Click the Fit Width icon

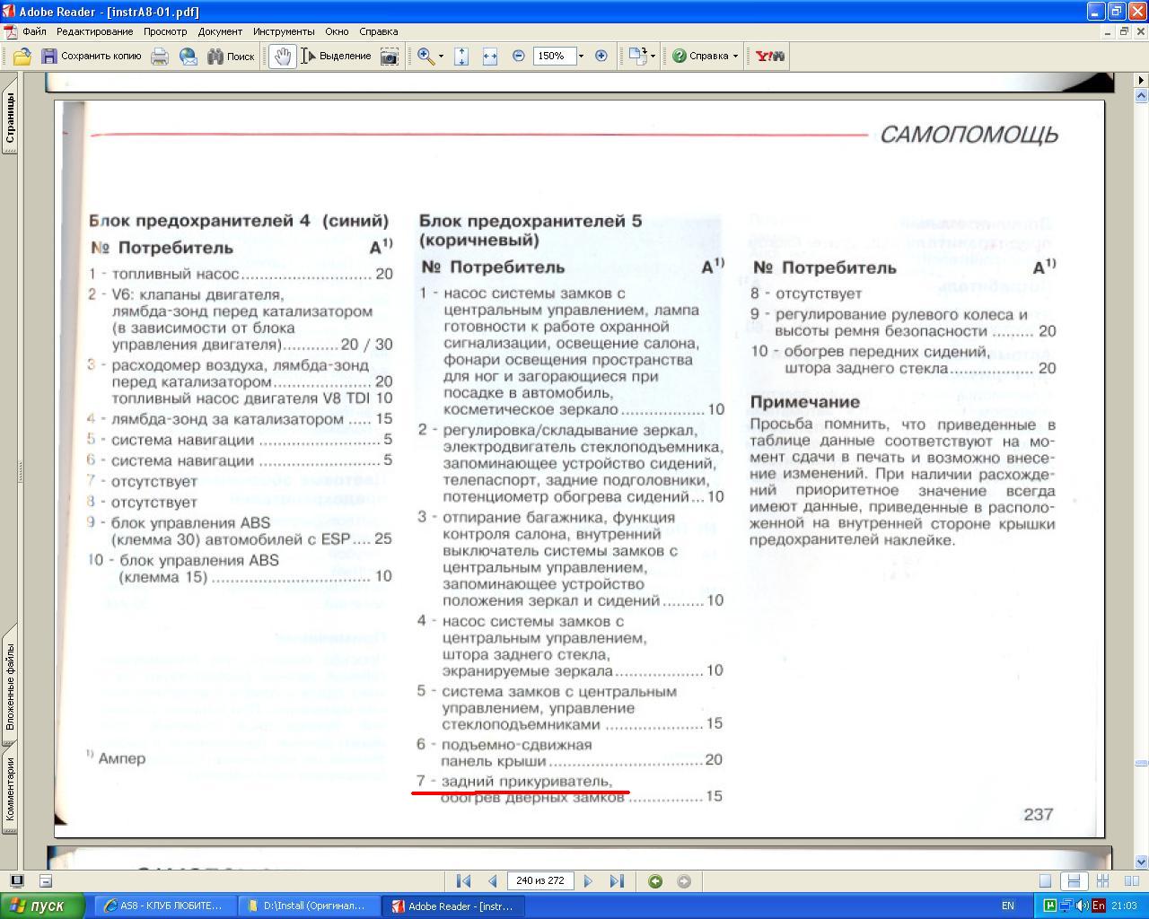pyautogui.click(x=489, y=56)
